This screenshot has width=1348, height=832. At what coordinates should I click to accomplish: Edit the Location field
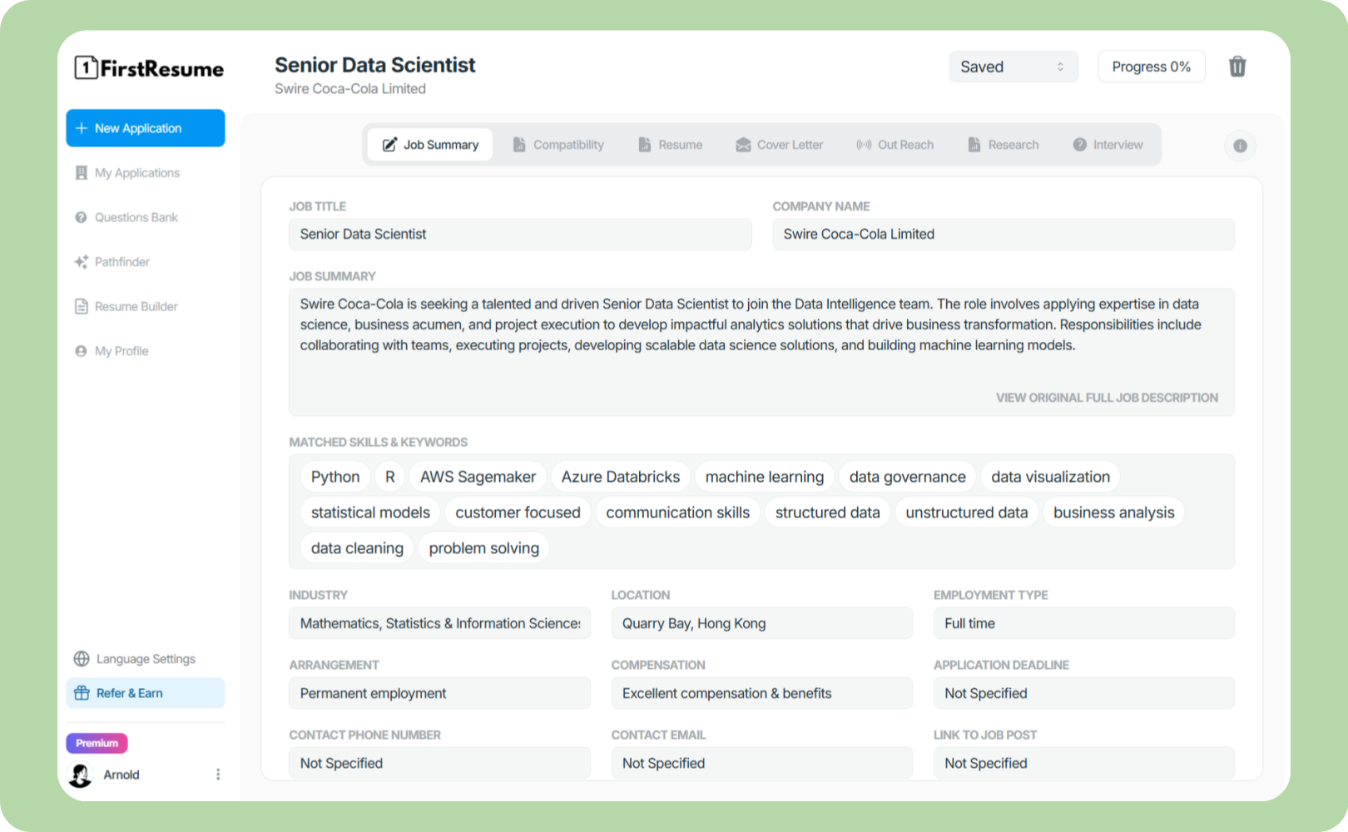(762, 623)
